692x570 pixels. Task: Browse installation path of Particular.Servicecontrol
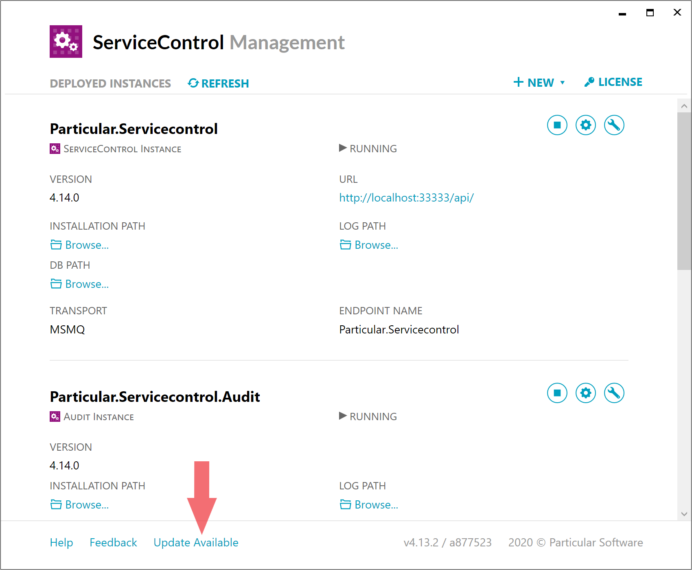click(79, 245)
